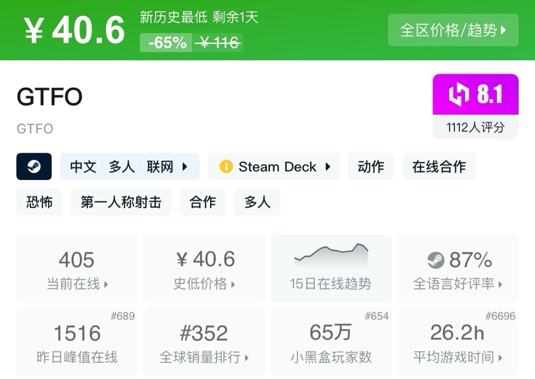This screenshot has height=379, width=535.
Task: Tap the Steam logo next to 87%
Action: [436, 260]
